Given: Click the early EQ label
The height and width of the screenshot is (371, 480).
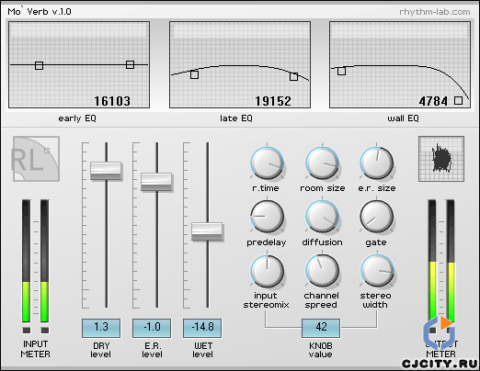Looking at the screenshot, I should [x=77, y=118].
